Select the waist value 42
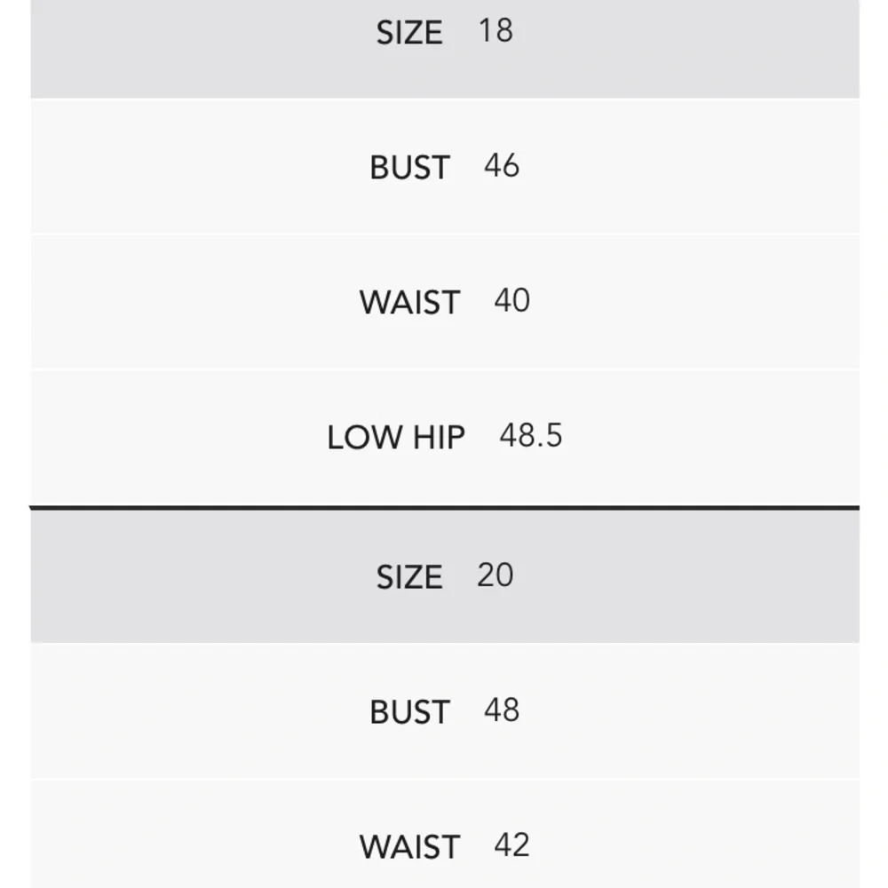888x888 pixels. point(511,845)
